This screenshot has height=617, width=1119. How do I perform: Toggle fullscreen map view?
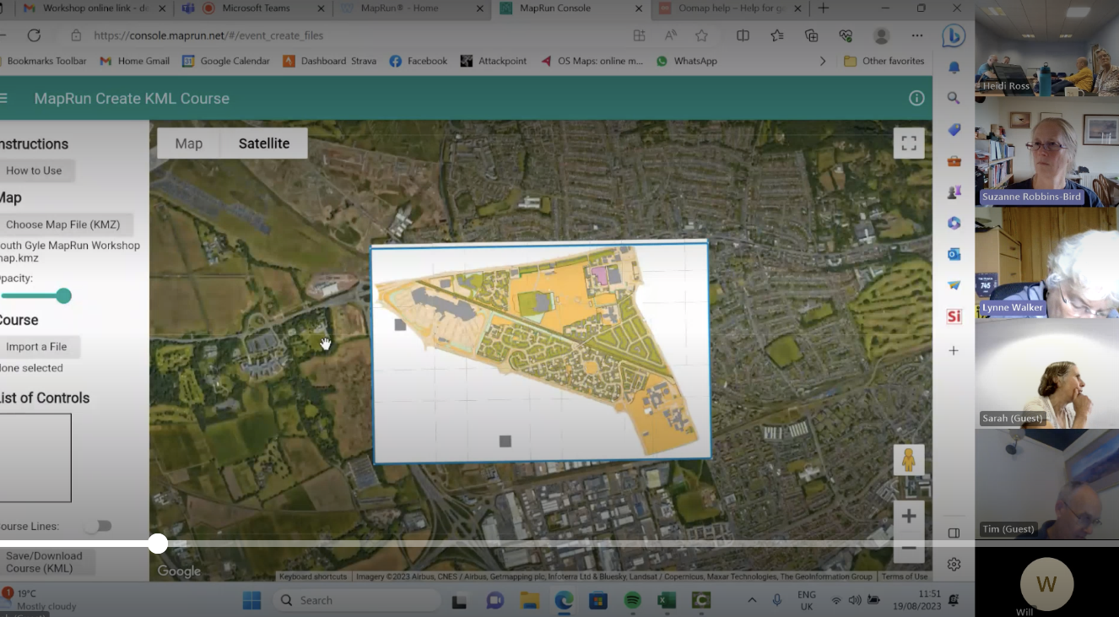(909, 143)
